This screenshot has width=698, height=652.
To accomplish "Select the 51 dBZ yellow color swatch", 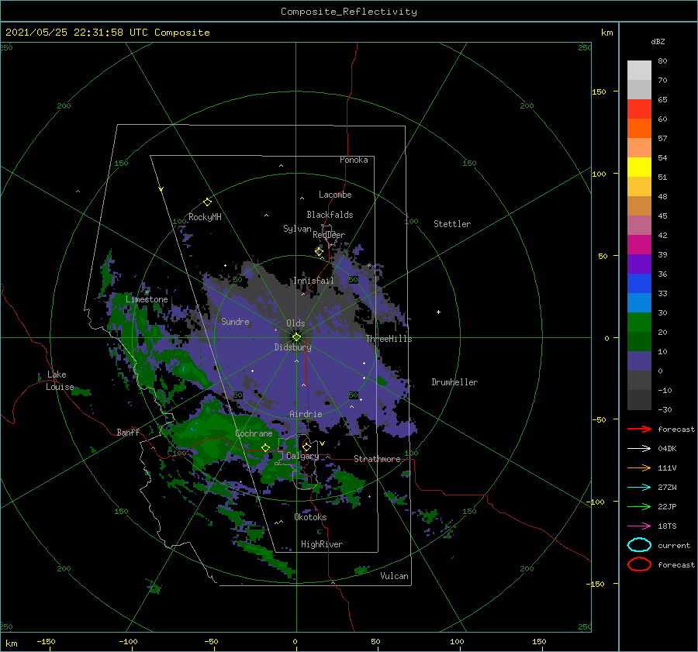I will coord(639,167).
